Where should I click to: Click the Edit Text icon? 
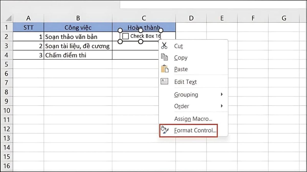[164, 82]
